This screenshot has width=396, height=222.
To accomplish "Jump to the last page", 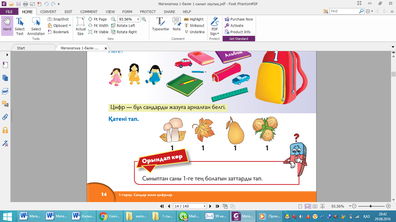I will (x=217, y=206).
